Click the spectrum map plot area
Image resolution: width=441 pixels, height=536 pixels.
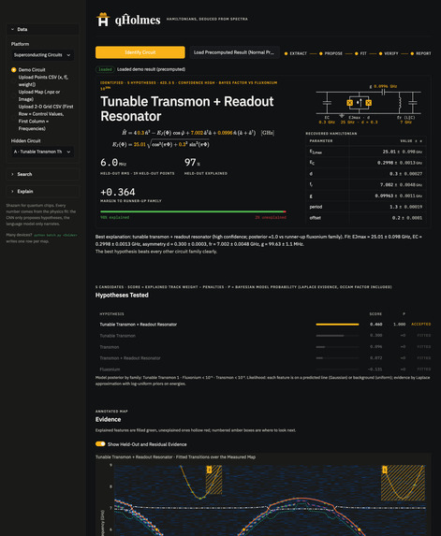point(270,500)
